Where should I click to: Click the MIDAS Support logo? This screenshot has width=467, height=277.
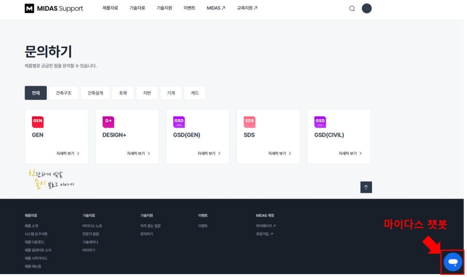click(54, 8)
